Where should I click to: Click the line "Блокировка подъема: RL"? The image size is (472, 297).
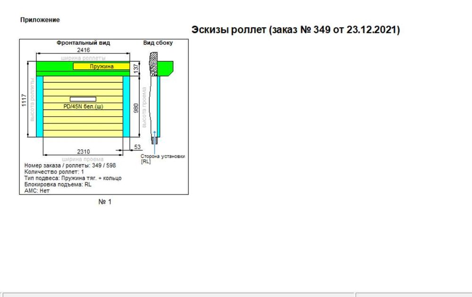click(x=58, y=185)
